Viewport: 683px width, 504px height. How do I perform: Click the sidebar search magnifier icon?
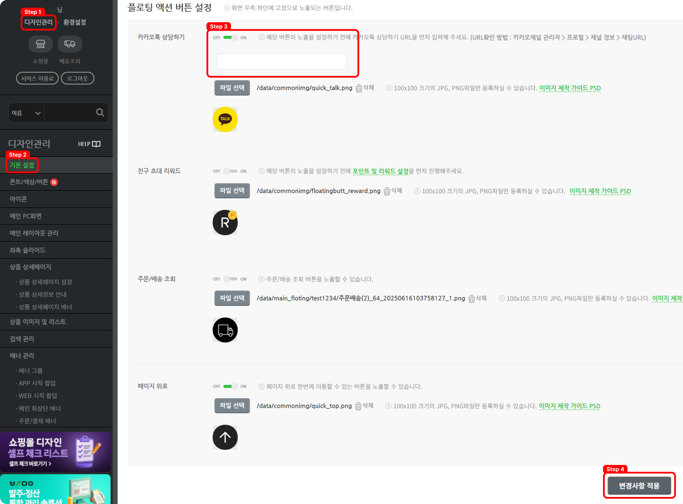pos(100,112)
